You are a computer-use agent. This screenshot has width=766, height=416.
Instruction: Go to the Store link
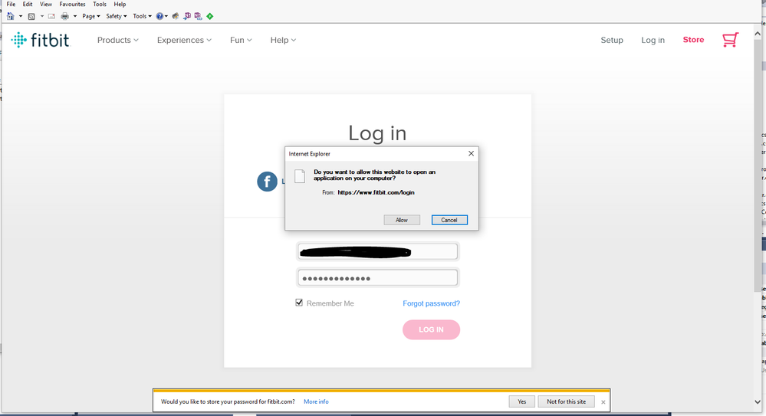tap(693, 40)
